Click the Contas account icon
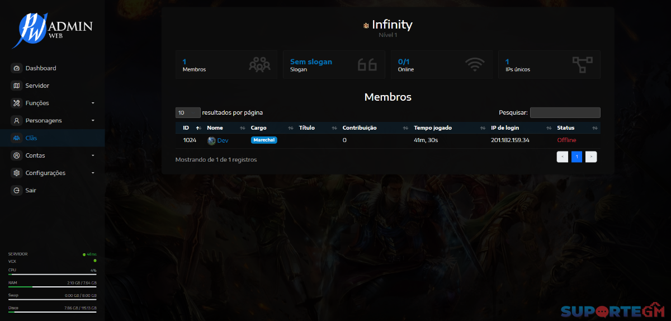 click(x=16, y=155)
